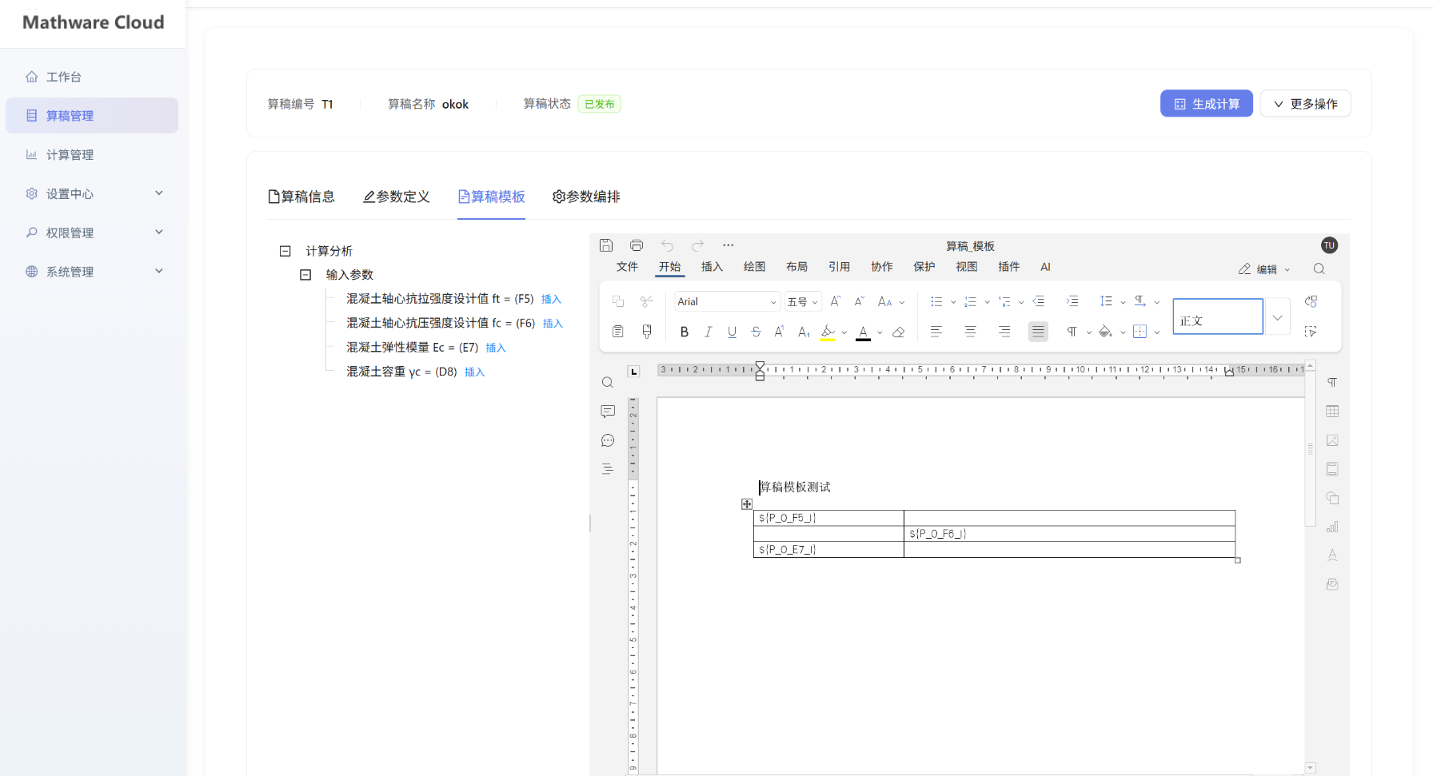The image size is (1433, 776).
Task: Open table settings in right sidebar
Action: click(1332, 412)
